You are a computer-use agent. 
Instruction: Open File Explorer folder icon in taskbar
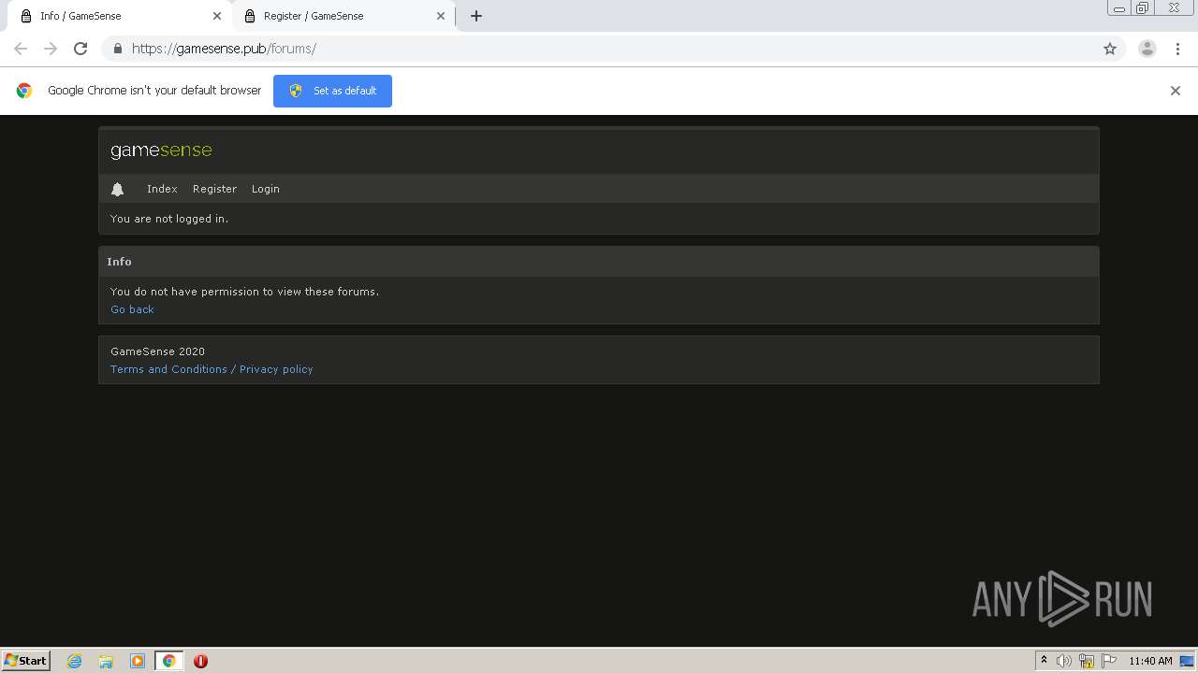click(106, 661)
